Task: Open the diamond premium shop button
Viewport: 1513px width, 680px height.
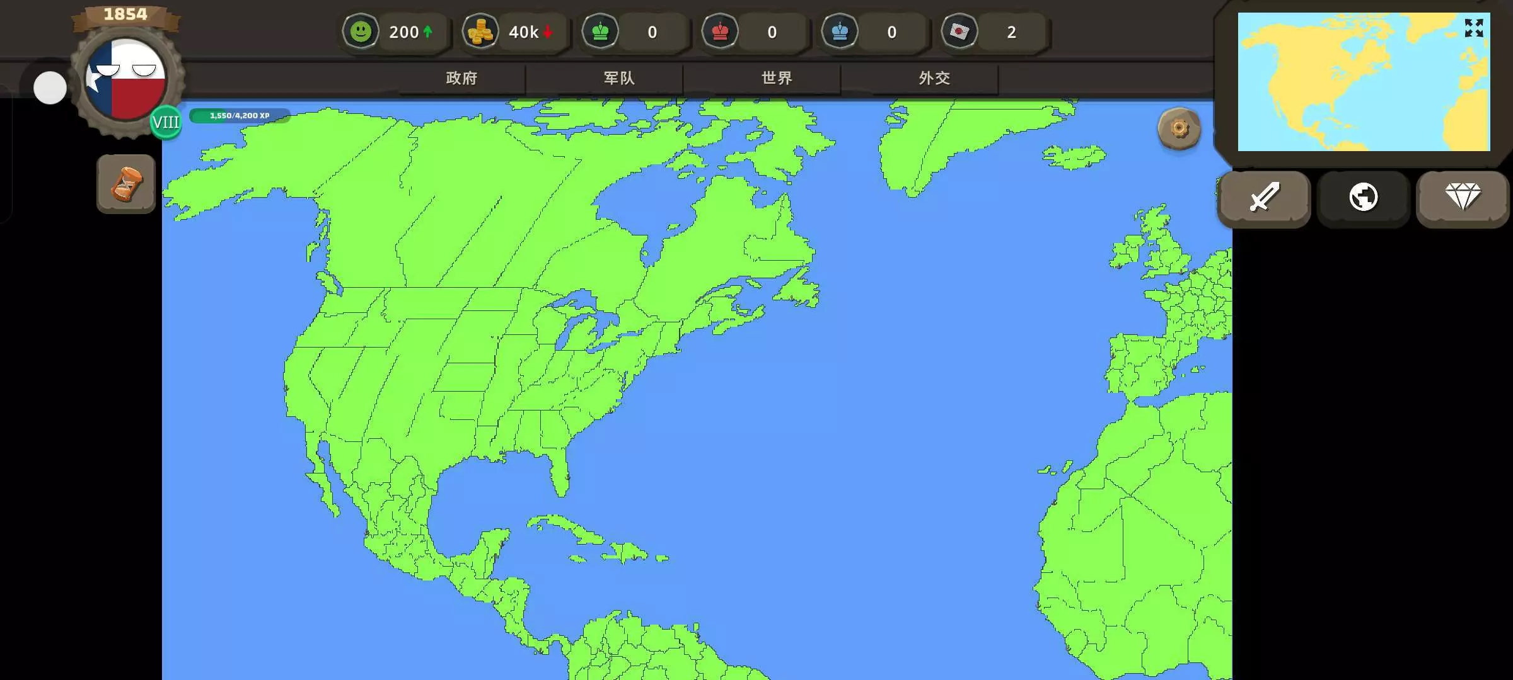Action: (x=1463, y=198)
